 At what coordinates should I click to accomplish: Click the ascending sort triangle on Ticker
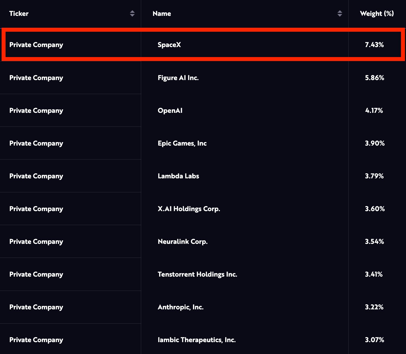tap(132, 12)
